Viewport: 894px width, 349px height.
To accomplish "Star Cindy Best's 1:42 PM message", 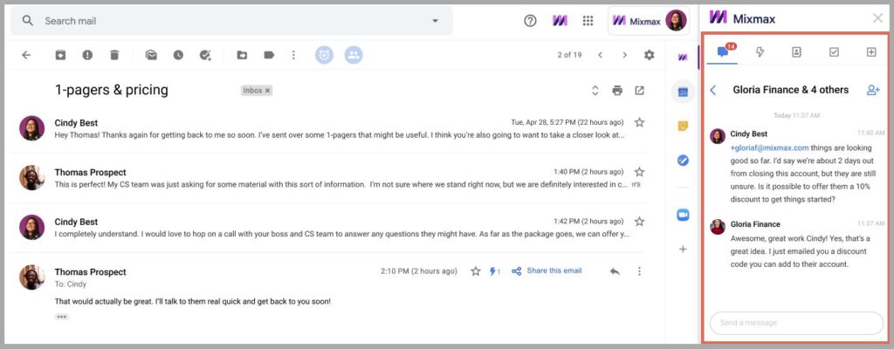I will click(x=639, y=222).
